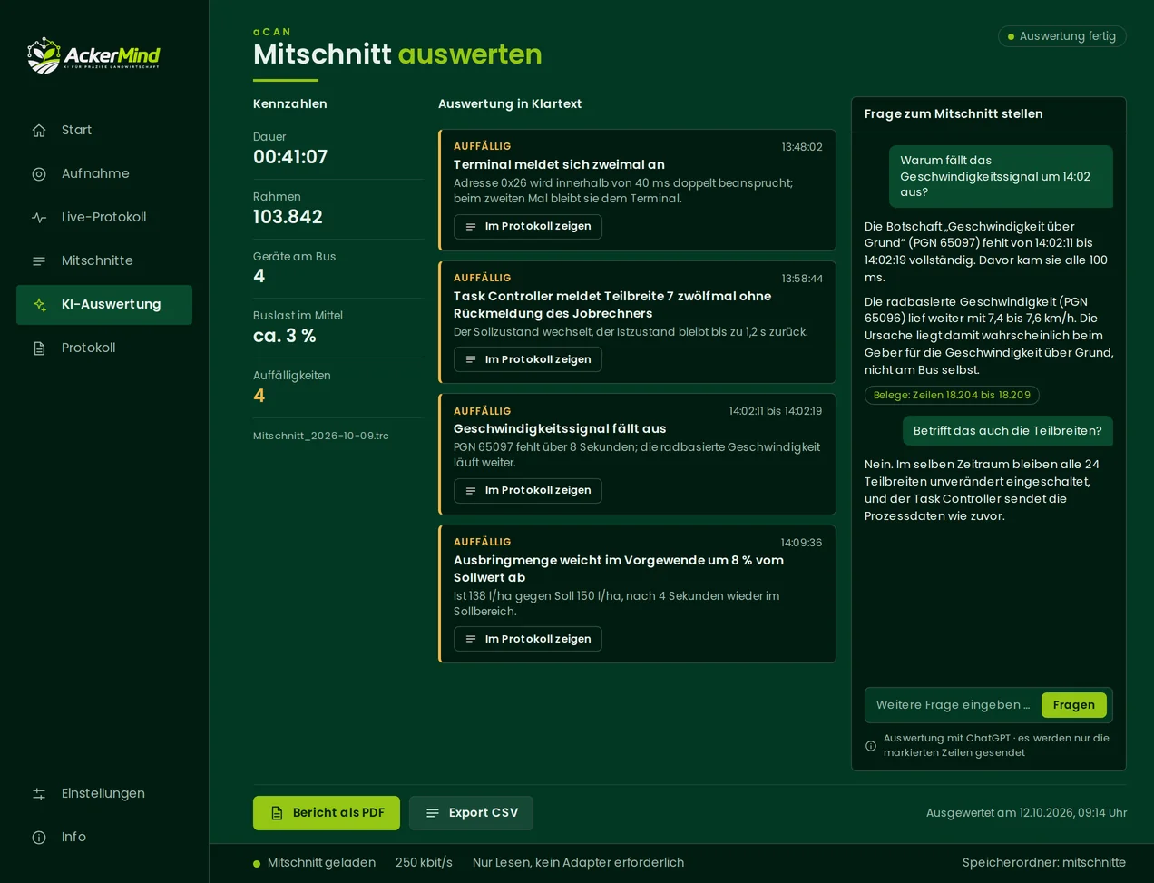Open Live-Protokoll from the sidebar
Image resolution: width=1154 pixels, height=883 pixels.
(104, 217)
